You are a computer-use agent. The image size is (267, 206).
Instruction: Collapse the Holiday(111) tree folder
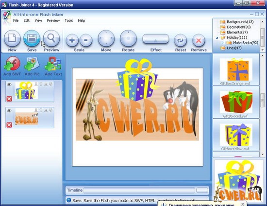(217, 38)
